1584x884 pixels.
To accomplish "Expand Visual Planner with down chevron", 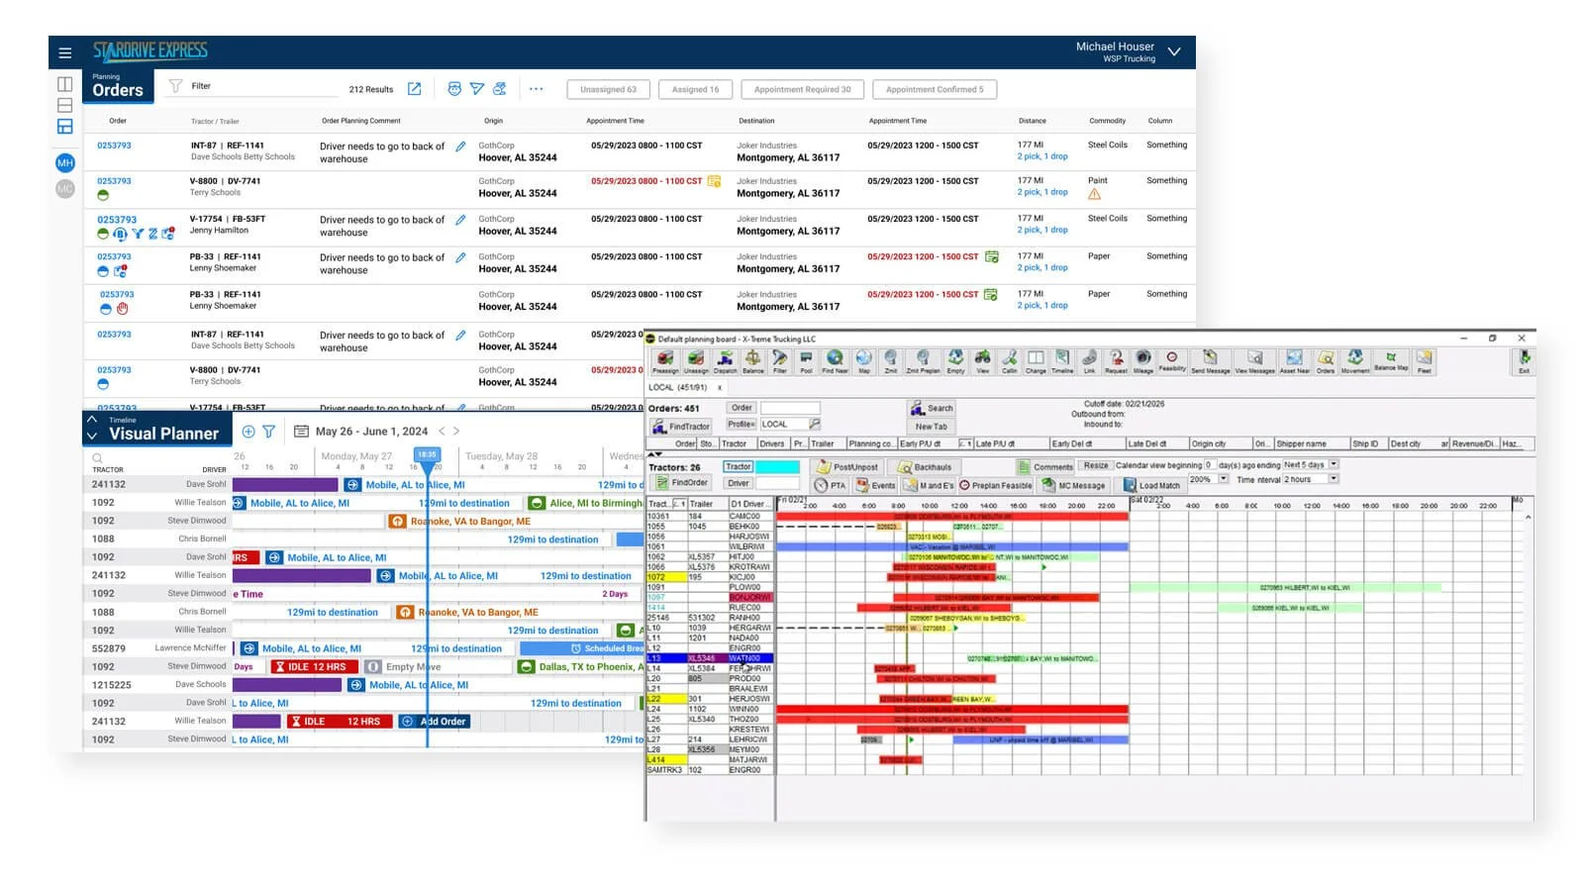I will click(92, 436).
